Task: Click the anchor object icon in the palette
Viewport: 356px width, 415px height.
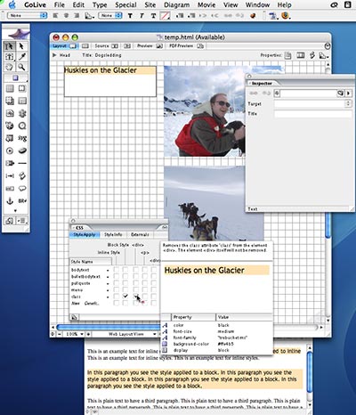Action: point(10,201)
